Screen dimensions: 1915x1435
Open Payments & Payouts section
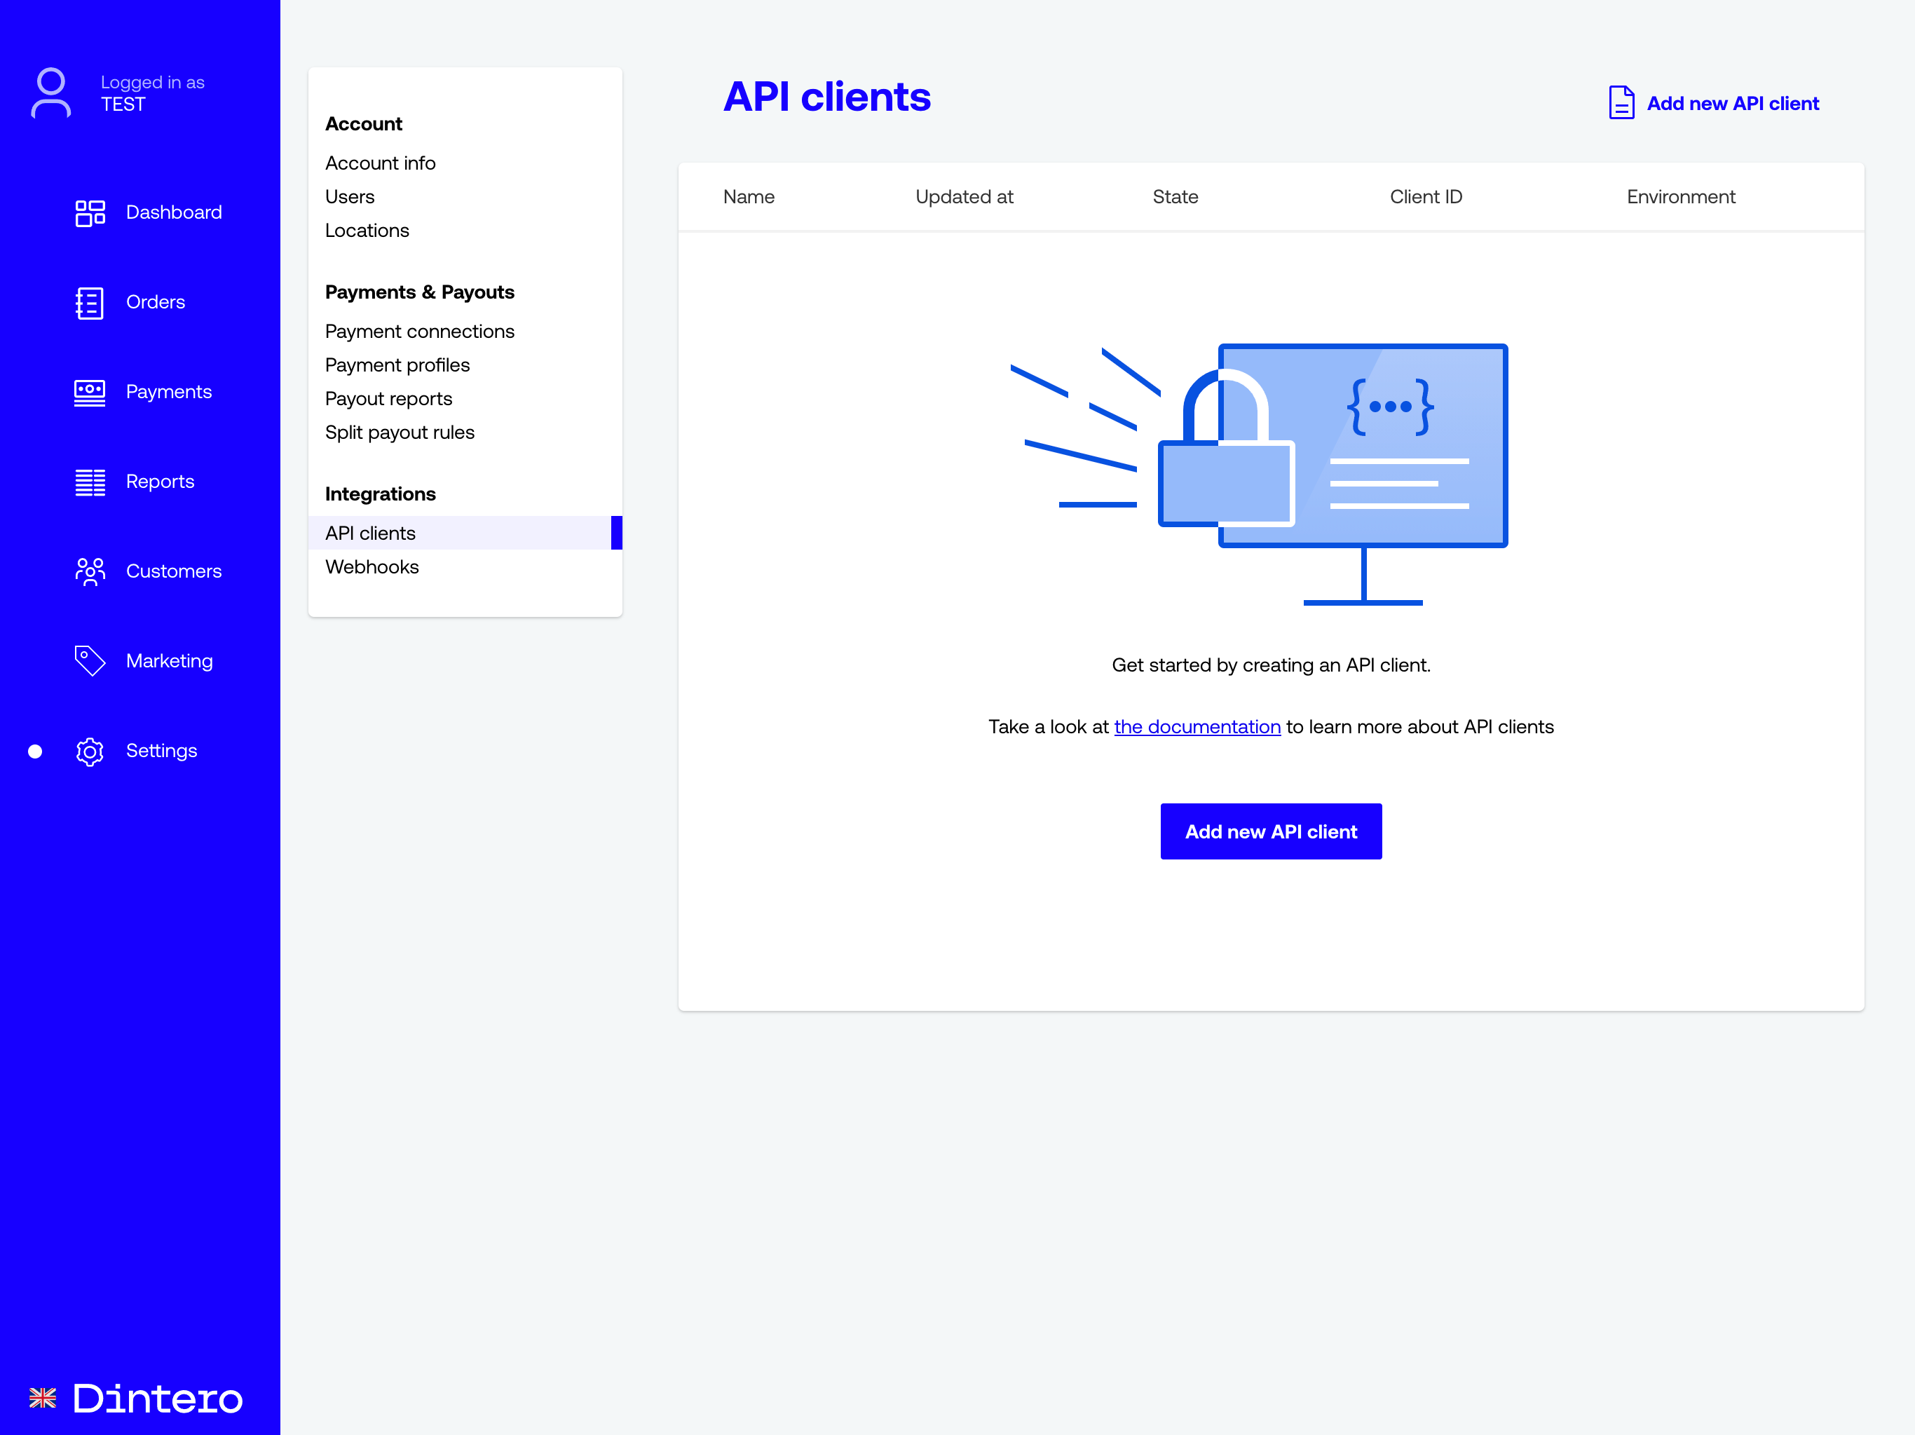(x=421, y=291)
